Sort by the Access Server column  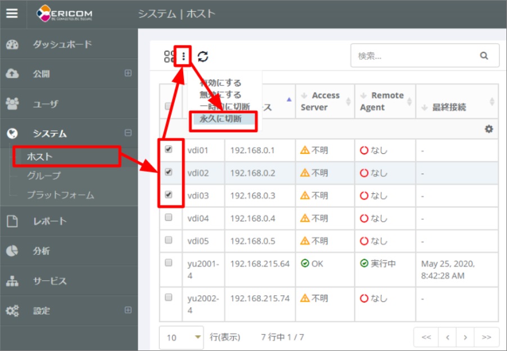[325, 101]
